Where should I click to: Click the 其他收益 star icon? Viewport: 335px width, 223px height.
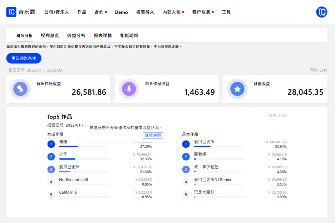pyautogui.click(x=237, y=89)
